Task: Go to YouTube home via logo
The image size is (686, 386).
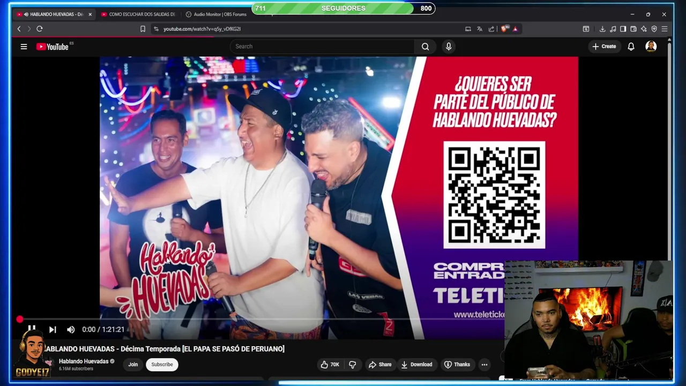Action: pos(53,47)
